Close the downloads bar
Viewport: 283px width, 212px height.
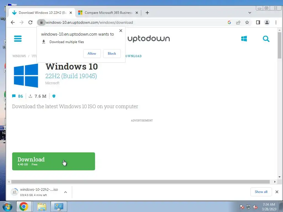click(x=277, y=192)
